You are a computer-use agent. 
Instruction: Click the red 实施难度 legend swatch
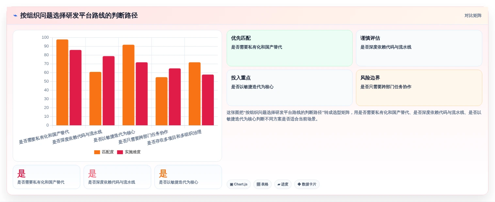click(x=120, y=152)
